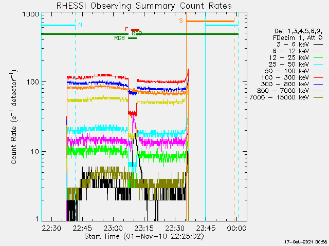Click the red flare interval bar
329x246 pixels.
(135, 30)
